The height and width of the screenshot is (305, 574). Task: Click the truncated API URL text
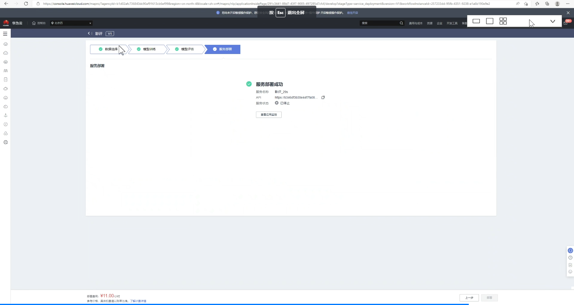tap(296, 98)
